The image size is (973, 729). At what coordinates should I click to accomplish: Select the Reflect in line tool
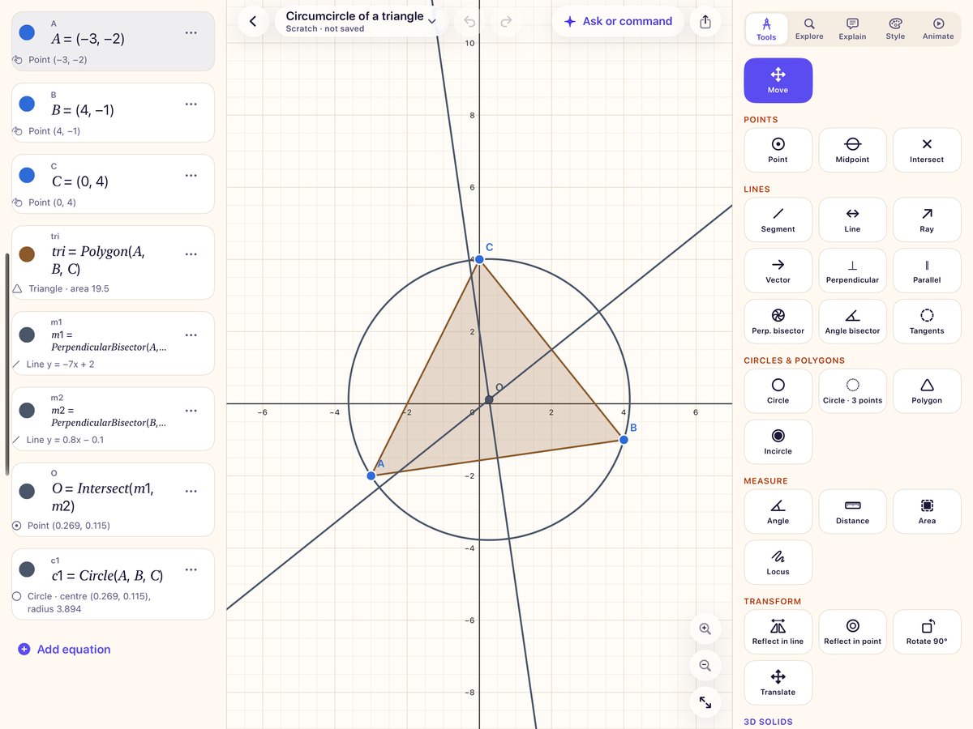point(778,633)
